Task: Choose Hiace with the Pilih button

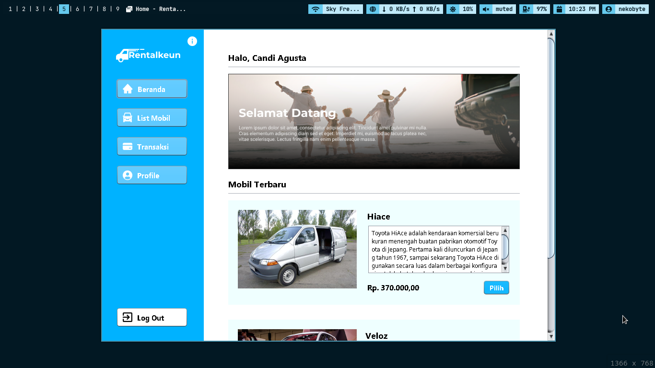Action: pos(496,288)
